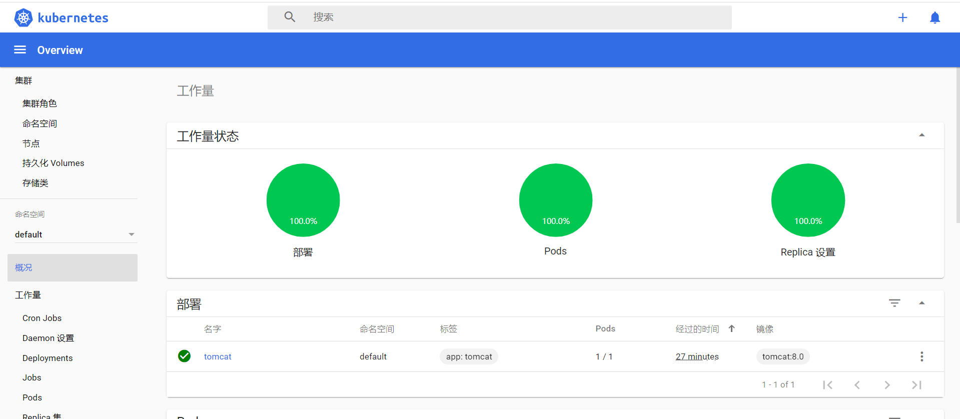Open 节点 in sidebar

(x=31, y=143)
